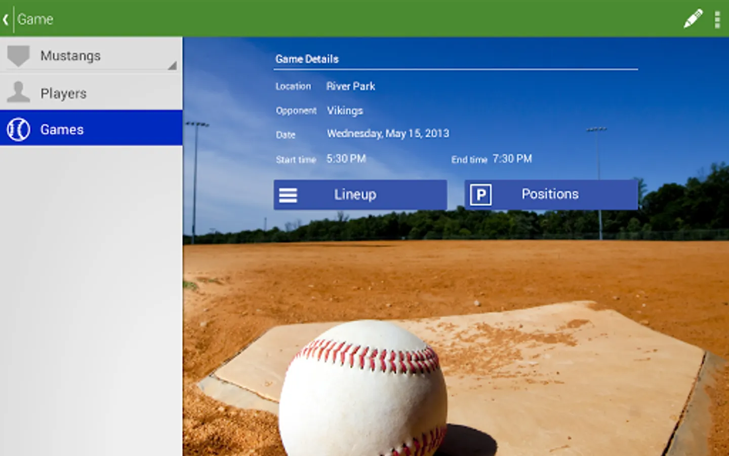The width and height of the screenshot is (729, 456).
Task: Click the Lineup list icon
Action: [288, 195]
